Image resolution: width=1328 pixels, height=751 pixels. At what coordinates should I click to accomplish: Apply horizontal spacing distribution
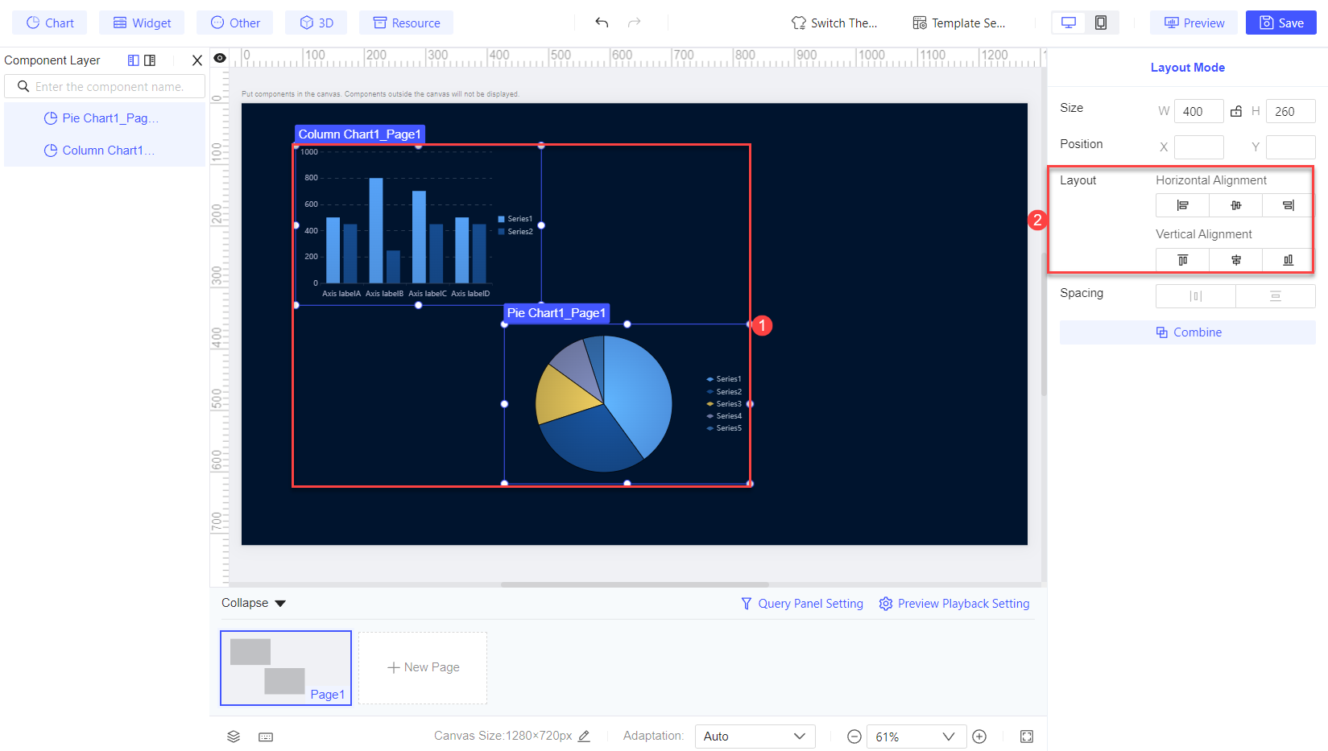(1196, 296)
